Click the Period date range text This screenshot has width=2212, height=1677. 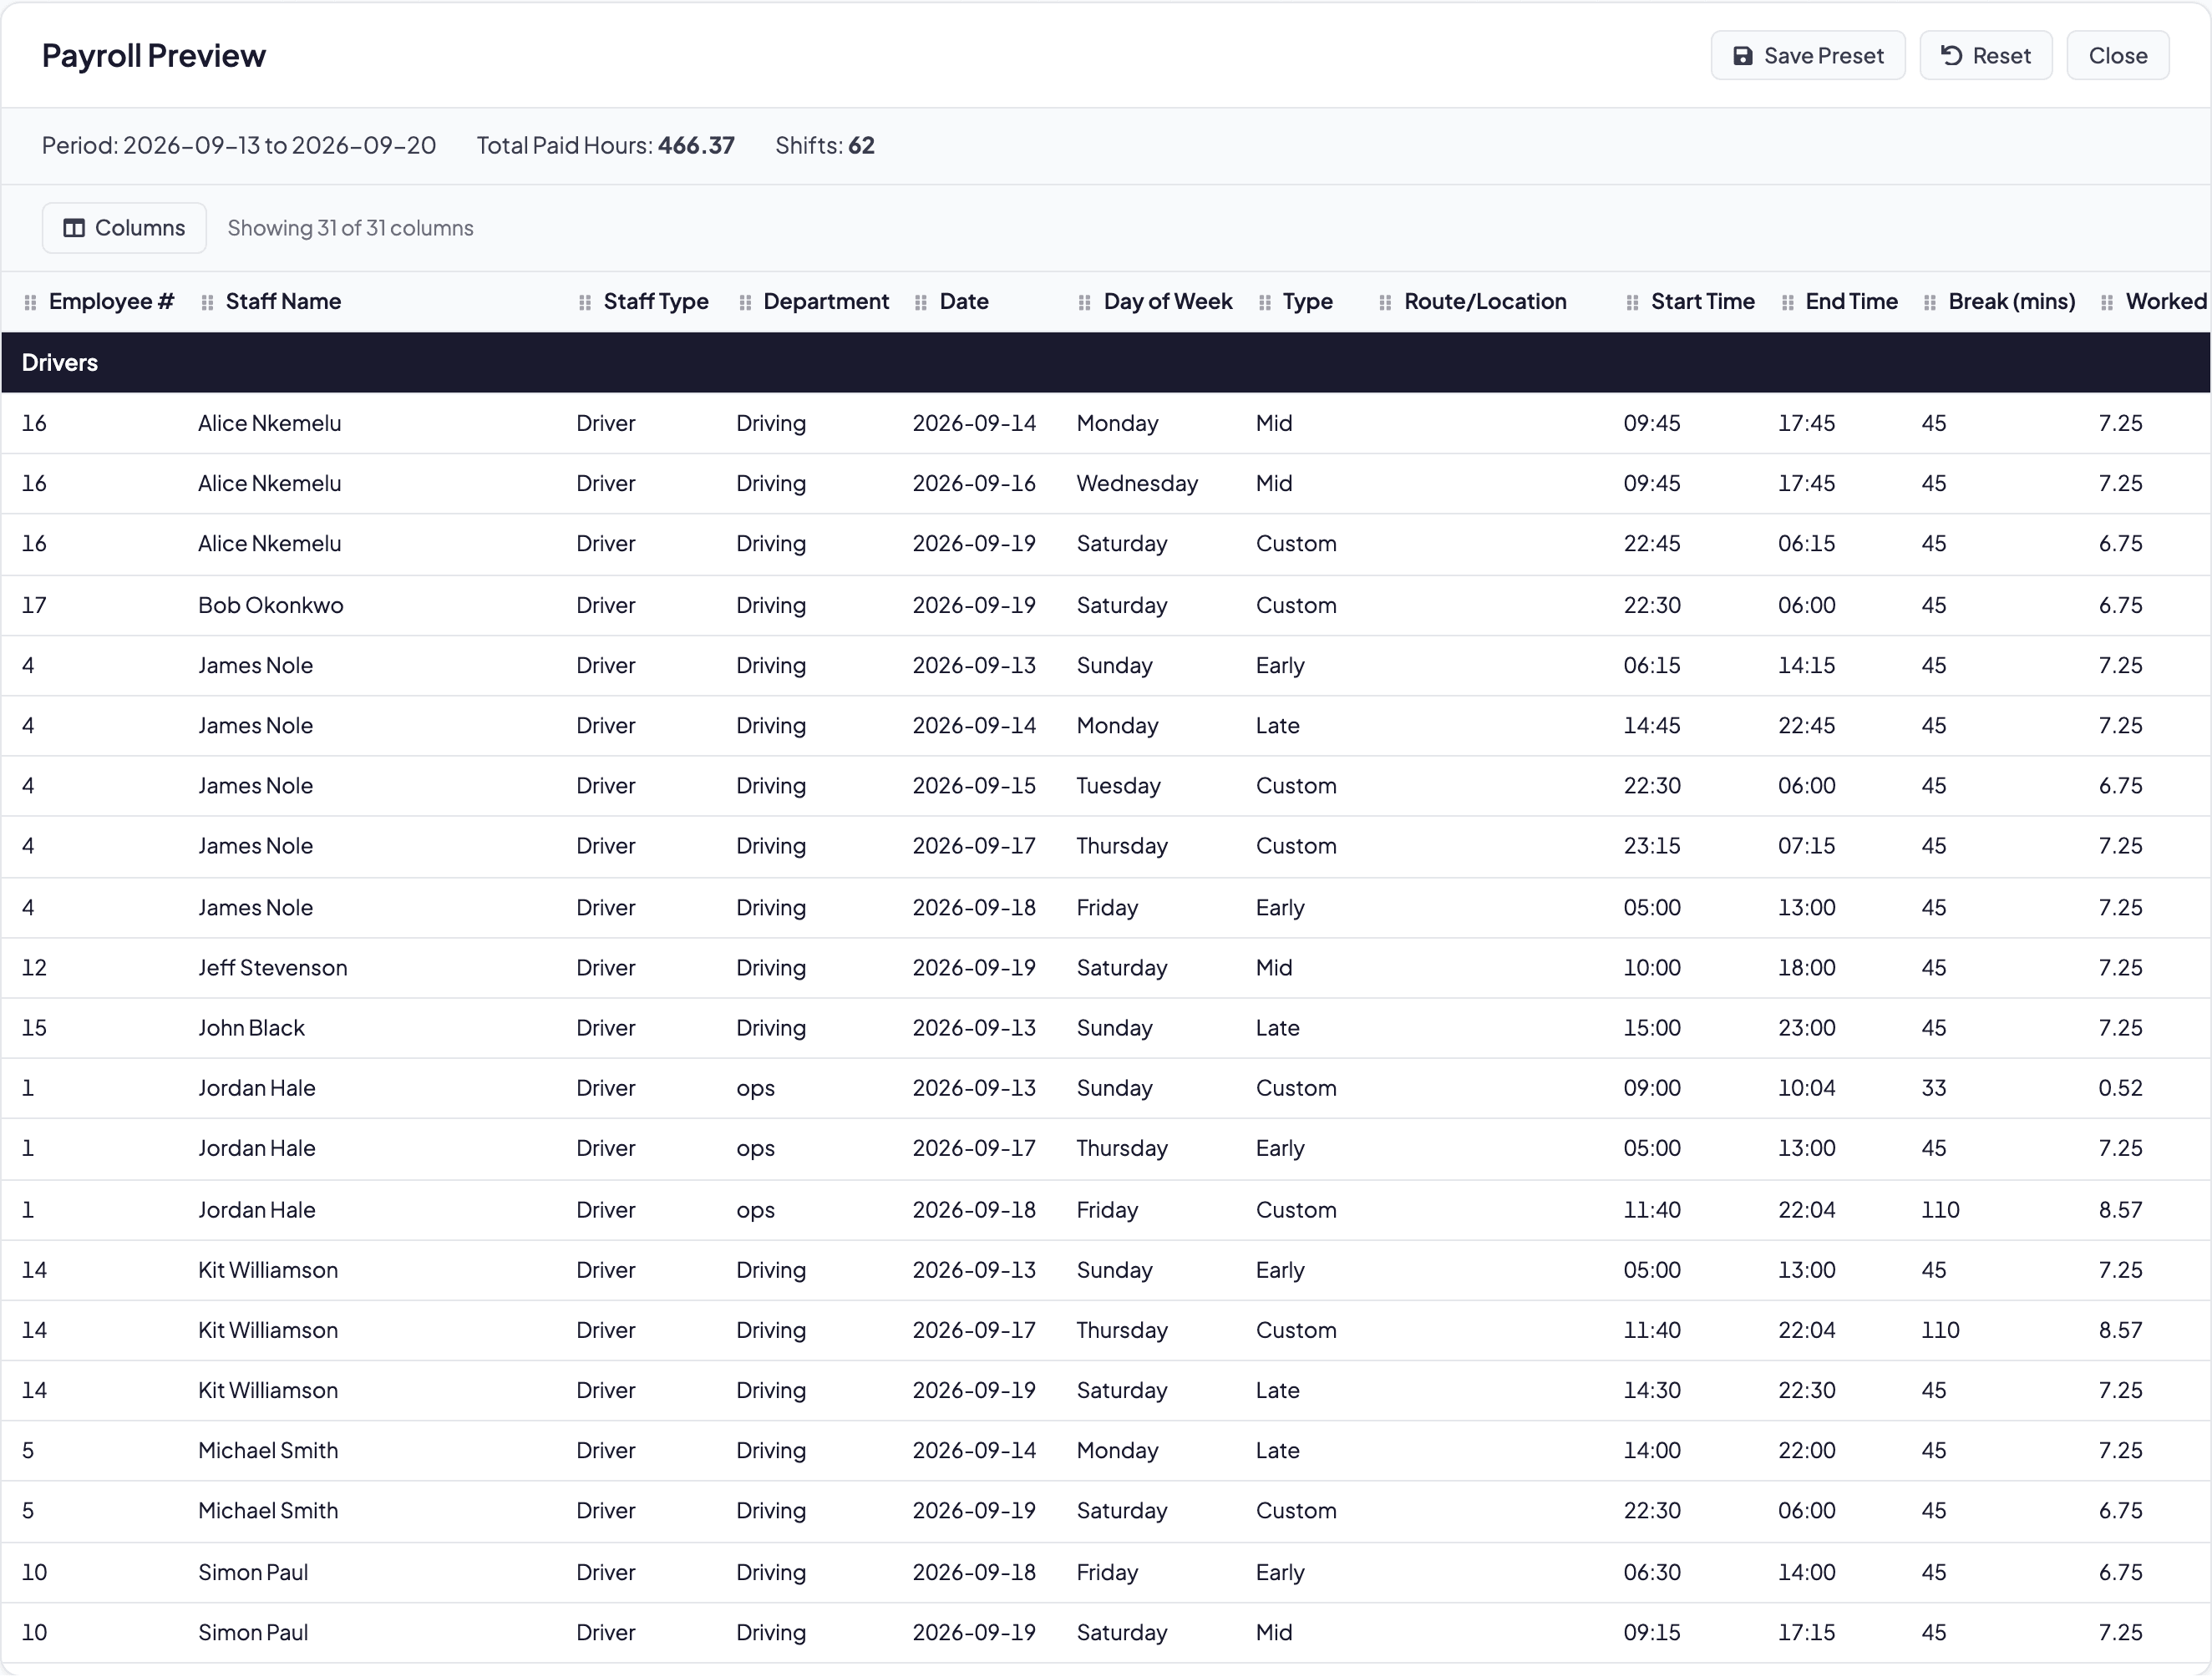(239, 146)
